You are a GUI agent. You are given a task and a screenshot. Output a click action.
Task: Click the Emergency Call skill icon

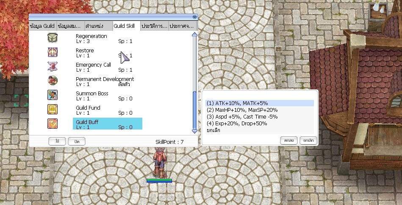pos(53,67)
